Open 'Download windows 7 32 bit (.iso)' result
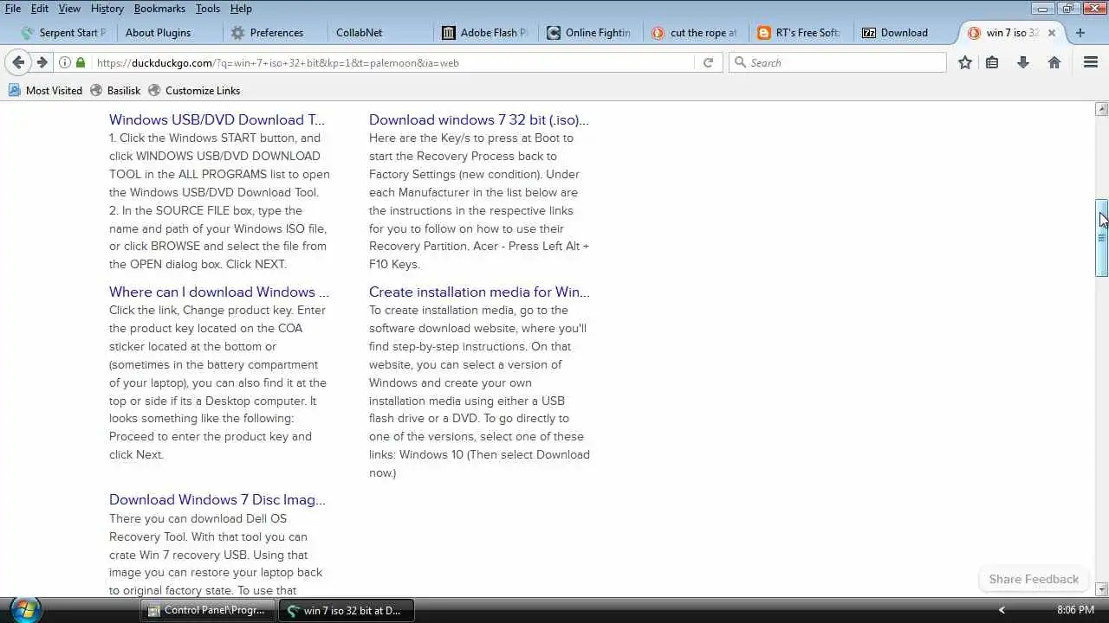This screenshot has height=623, width=1109. click(478, 119)
